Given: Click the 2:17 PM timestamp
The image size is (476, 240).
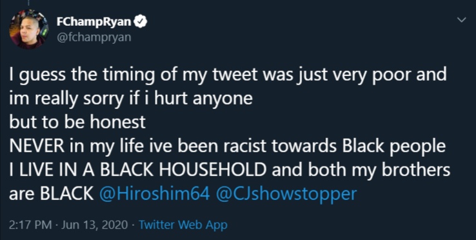Looking at the screenshot, I should coord(30,225).
